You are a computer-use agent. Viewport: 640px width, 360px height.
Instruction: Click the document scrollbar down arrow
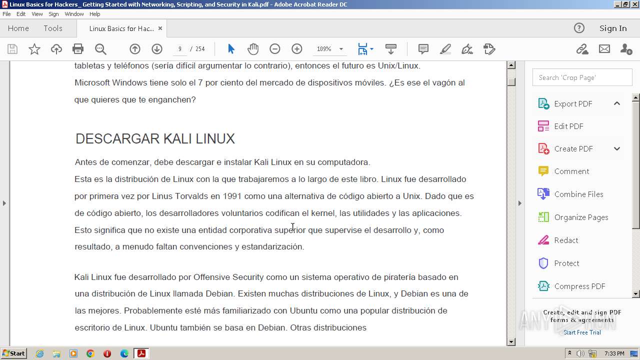(x=511, y=342)
